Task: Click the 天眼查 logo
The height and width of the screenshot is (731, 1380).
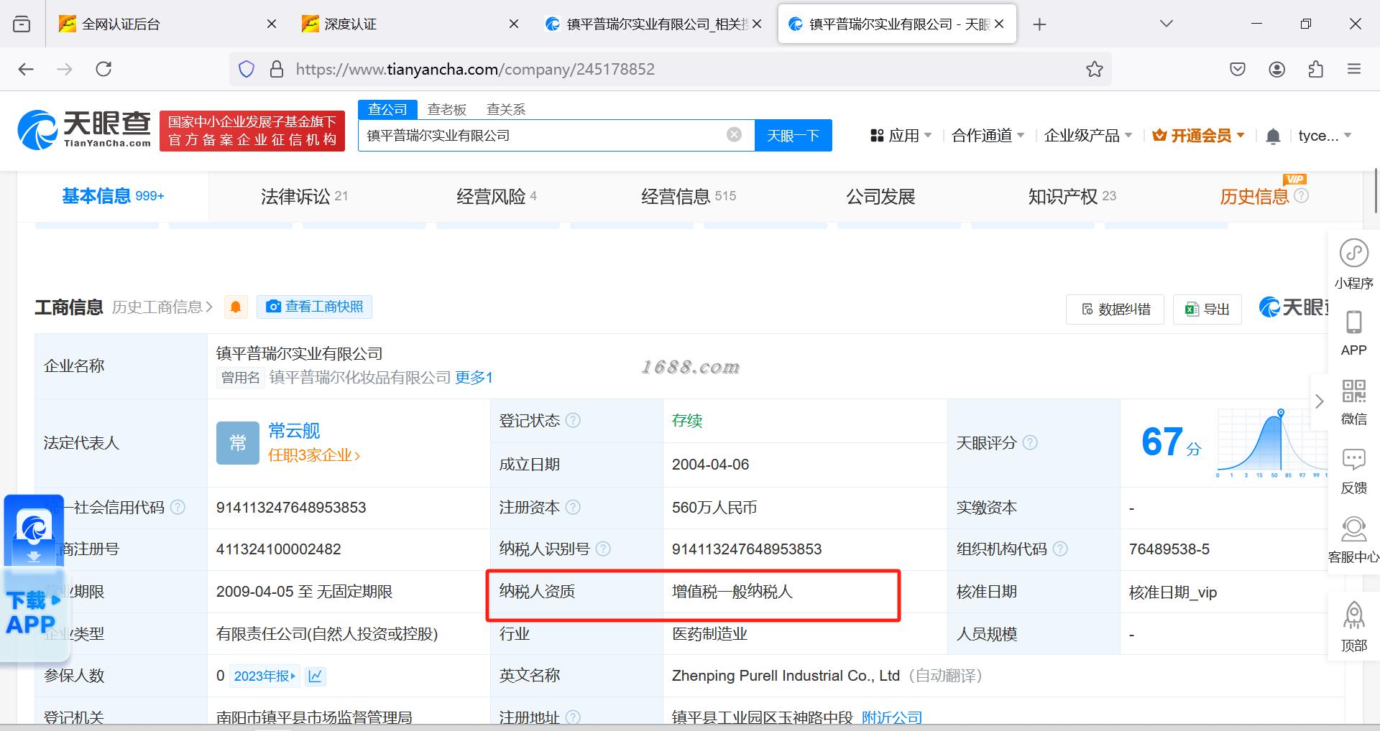Action: 84,130
